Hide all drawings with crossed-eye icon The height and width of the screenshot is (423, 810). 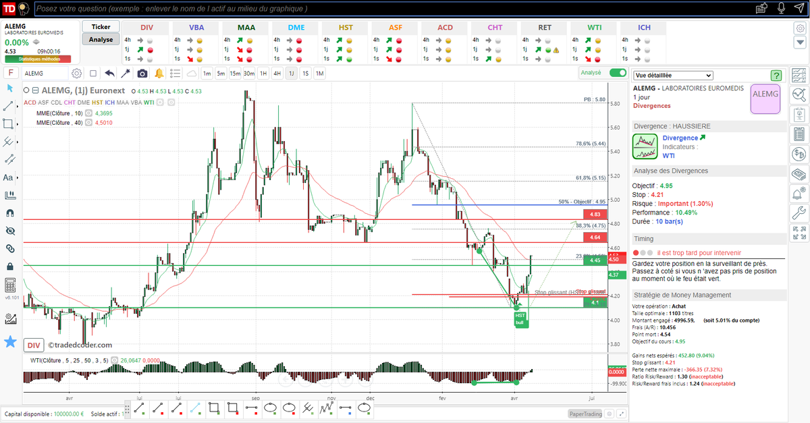(9, 231)
